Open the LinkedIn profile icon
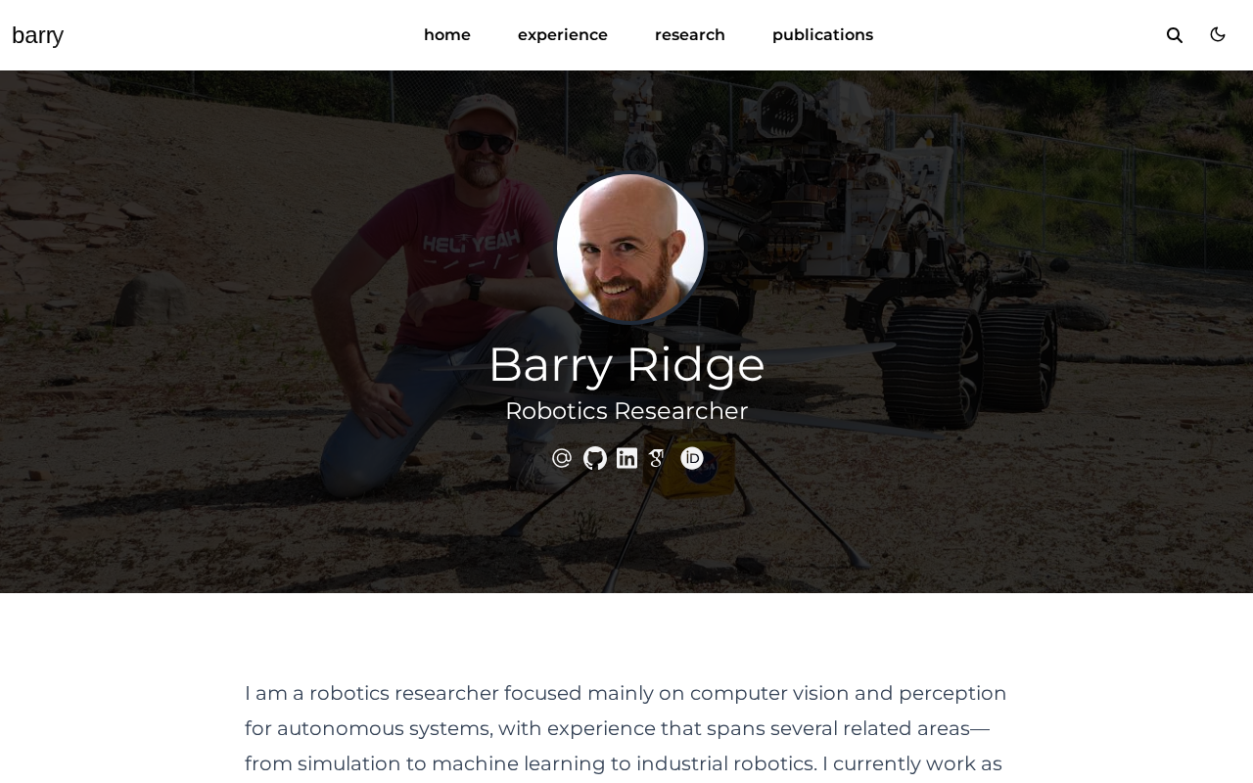The width and height of the screenshot is (1253, 783). tap(626, 458)
